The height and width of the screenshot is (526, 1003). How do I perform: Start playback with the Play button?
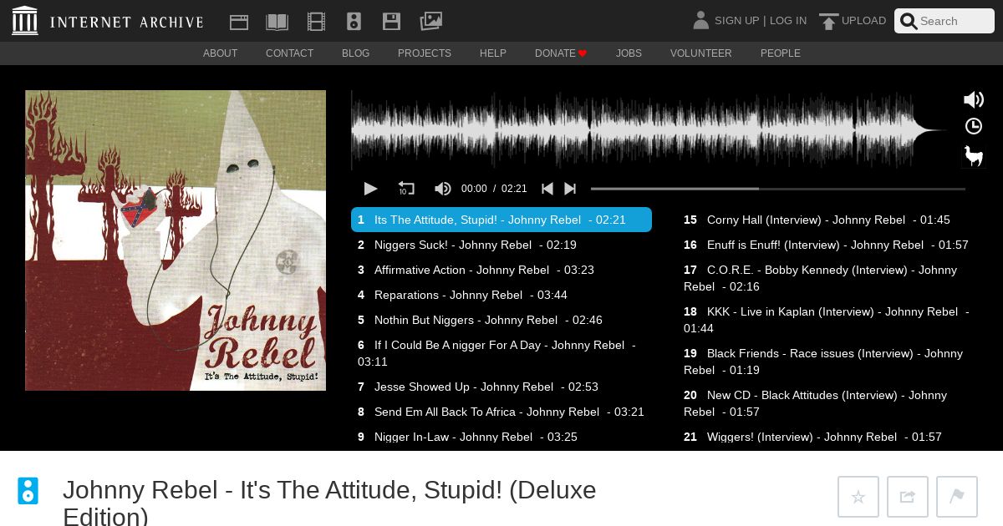tap(370, 189)
